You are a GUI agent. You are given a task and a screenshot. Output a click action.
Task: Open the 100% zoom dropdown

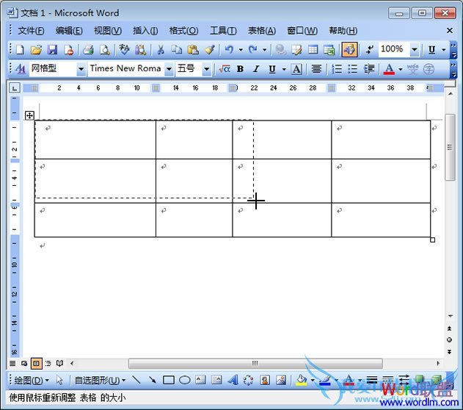click(415, 50)
